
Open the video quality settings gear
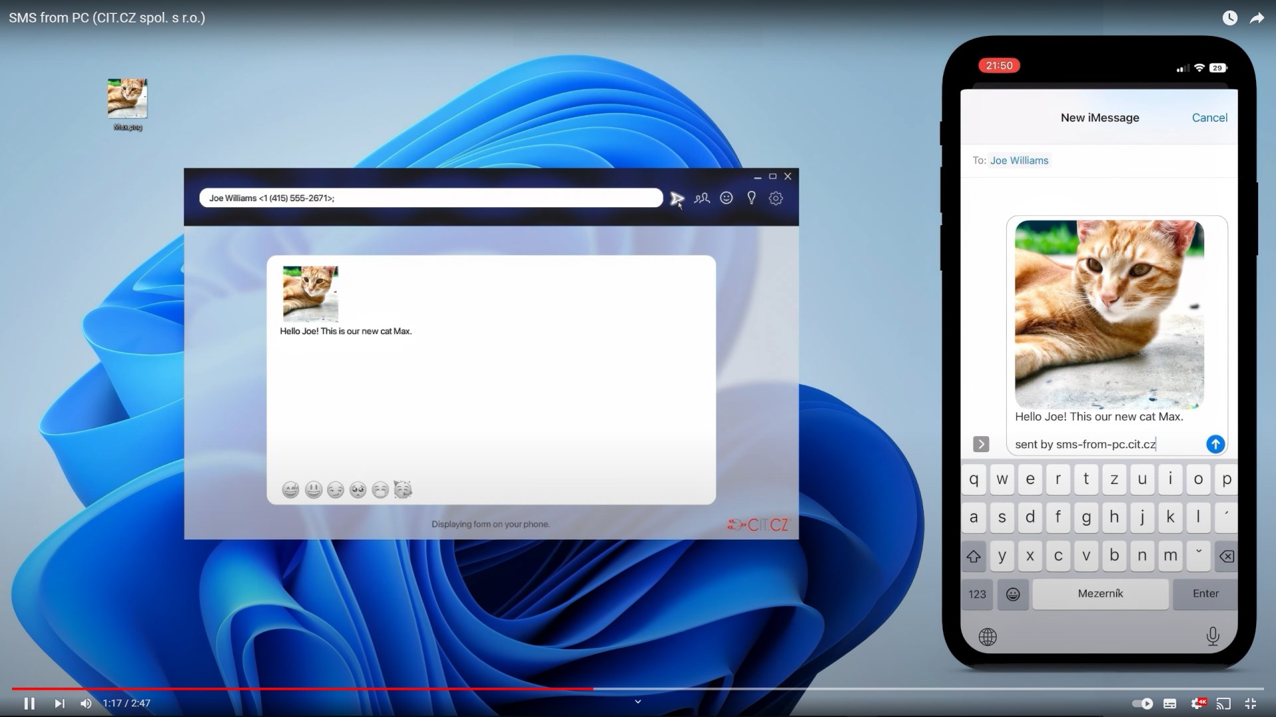click(x=1197, y=704)
